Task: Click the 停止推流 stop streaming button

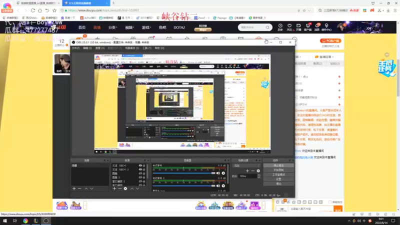Action: click(x=278, y=165)
